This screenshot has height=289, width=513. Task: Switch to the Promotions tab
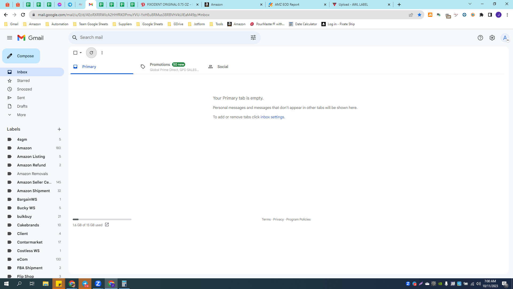coord(170,67)
